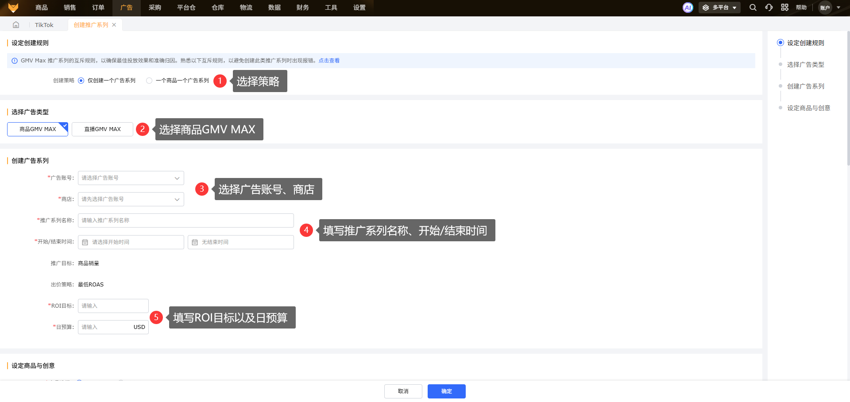Open the 数据 menu
Viewport: 850px width, 402px height.
click(x=274, y=8)
